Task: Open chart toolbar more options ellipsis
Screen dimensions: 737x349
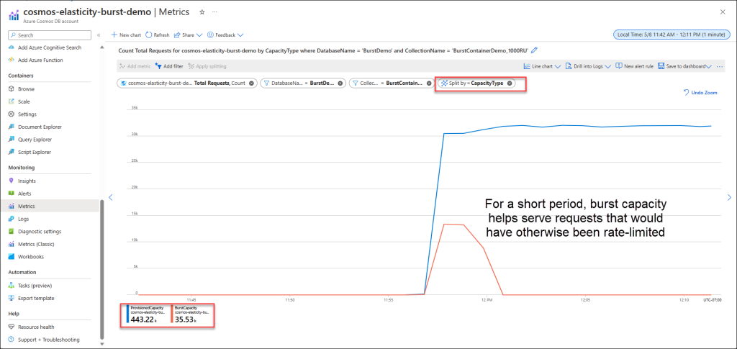Action: click(x=720, y=67)
